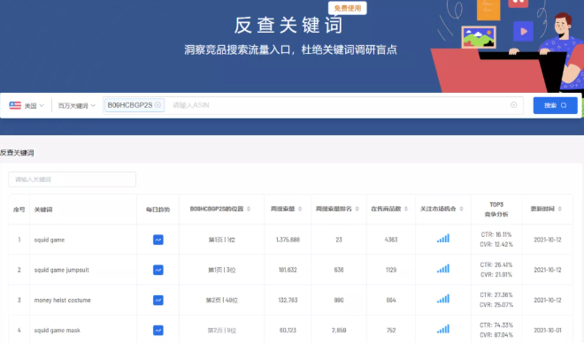Sort by B09HCBGP2S的位置 column
This screenshot has height=343, width=584.
pos(249,210)
